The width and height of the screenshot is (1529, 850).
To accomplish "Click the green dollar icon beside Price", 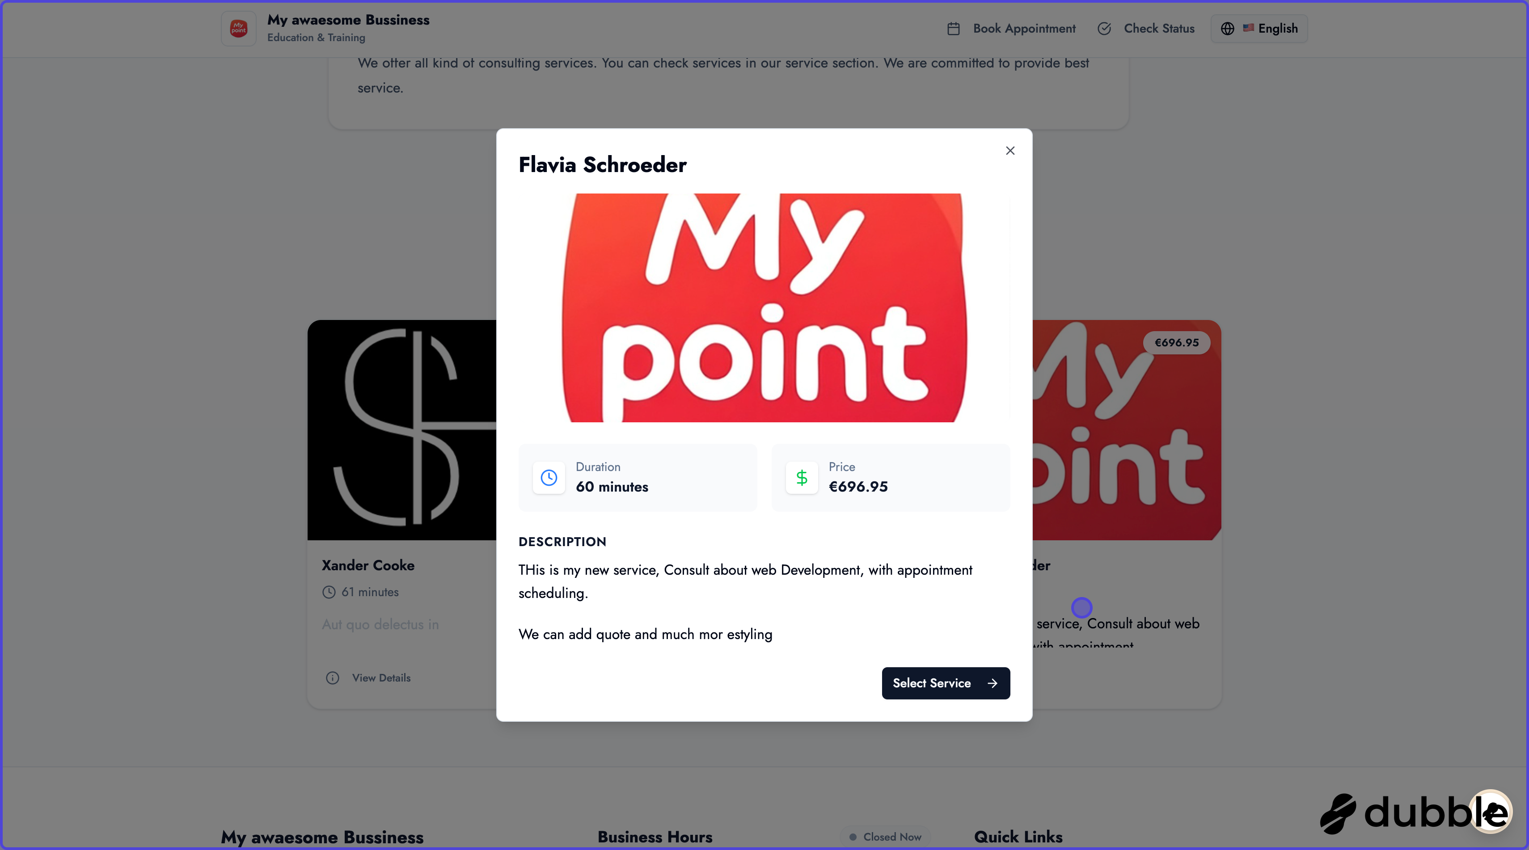I will coord(801,477).
